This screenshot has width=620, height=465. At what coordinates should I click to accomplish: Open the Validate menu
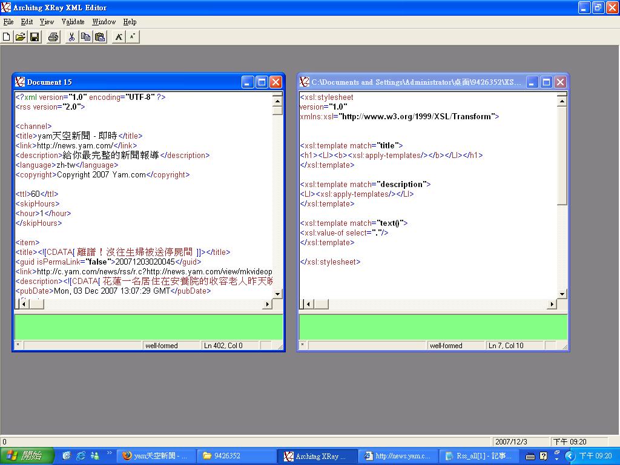[x=73, y=22]
